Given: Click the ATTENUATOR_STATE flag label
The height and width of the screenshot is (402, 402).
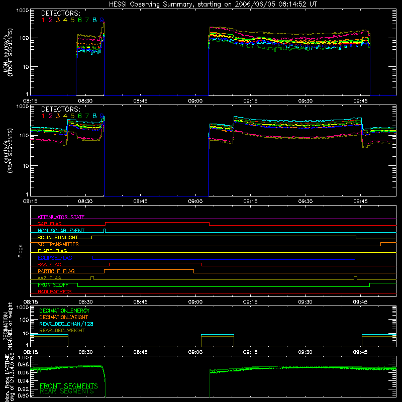Looking at the screenshot, I should [61, 217].
